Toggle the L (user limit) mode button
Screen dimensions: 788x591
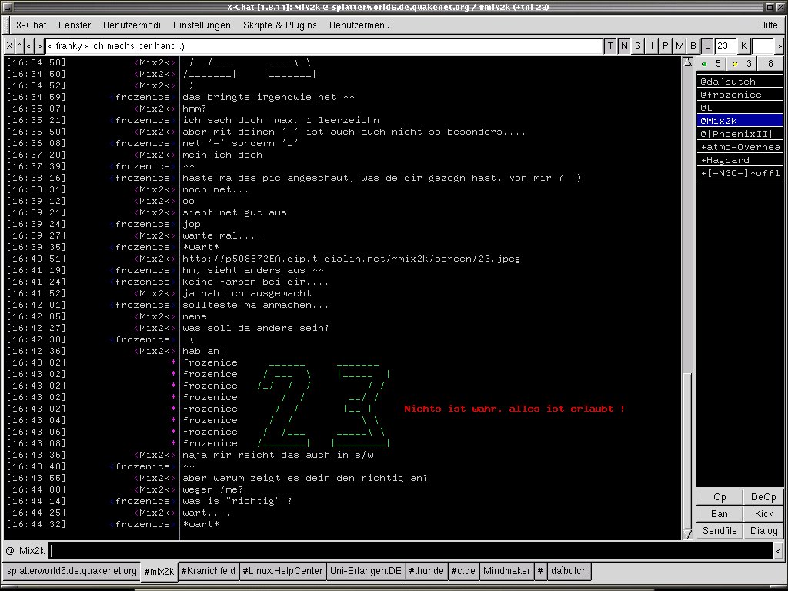pyautogui.click(x=707, y=46)
